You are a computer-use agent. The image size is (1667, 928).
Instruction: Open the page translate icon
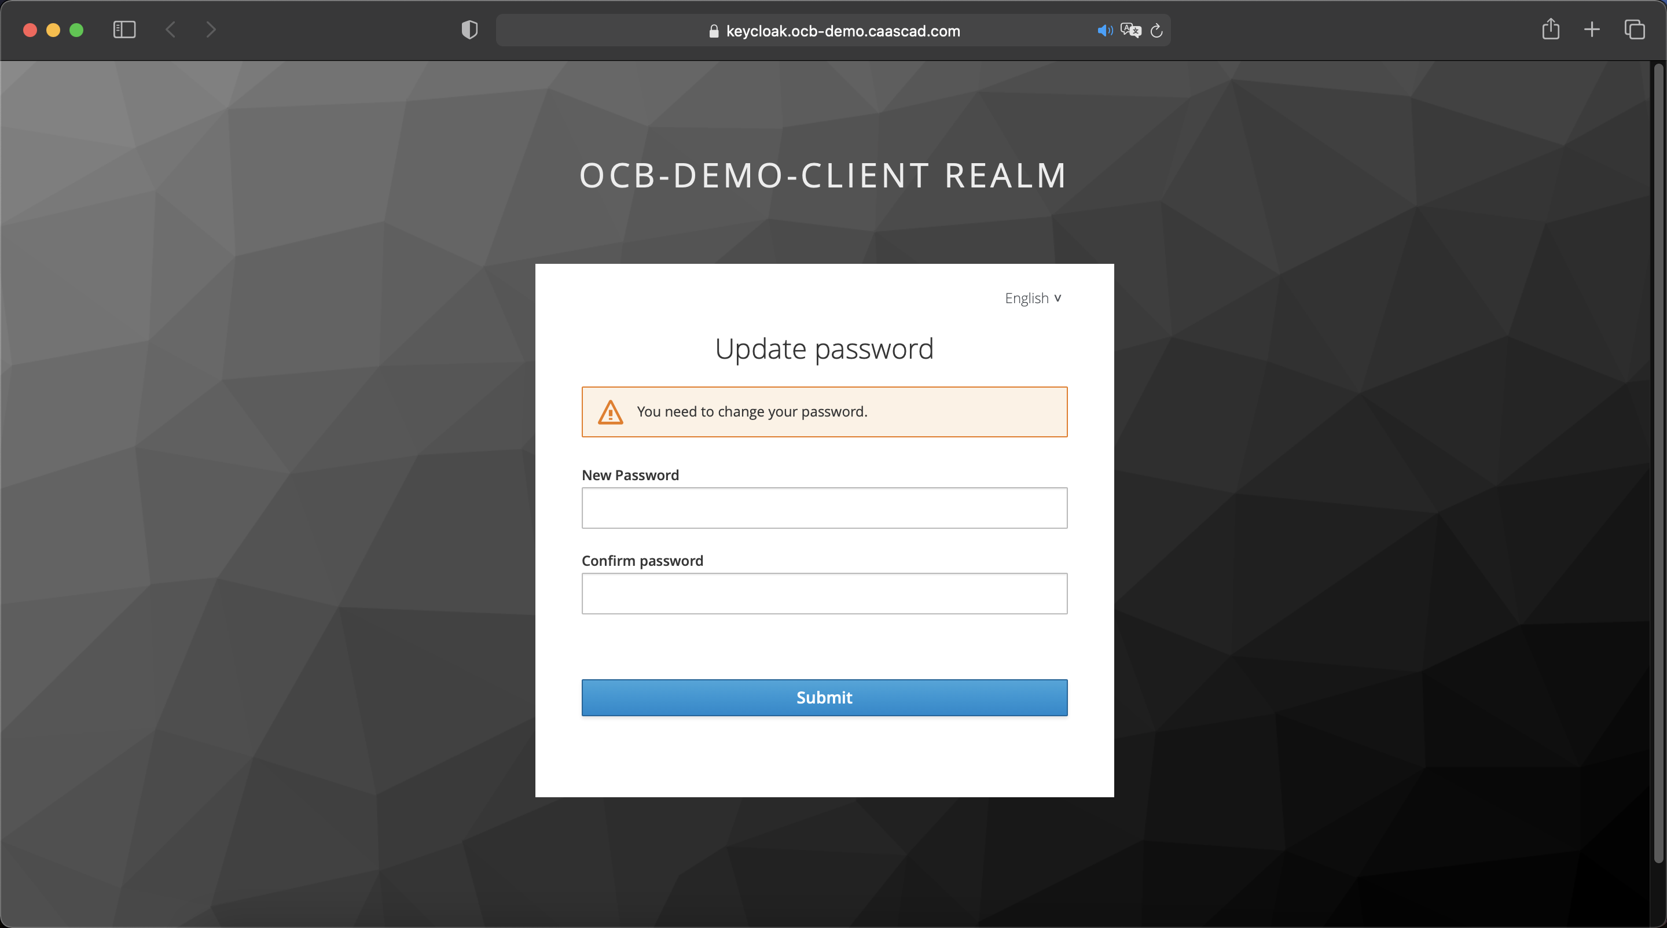click(1130, 31)
